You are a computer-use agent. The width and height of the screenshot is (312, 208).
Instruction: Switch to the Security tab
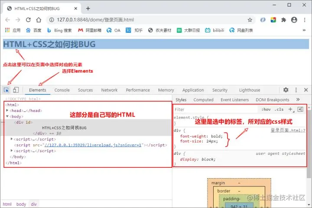coord(220,90)
